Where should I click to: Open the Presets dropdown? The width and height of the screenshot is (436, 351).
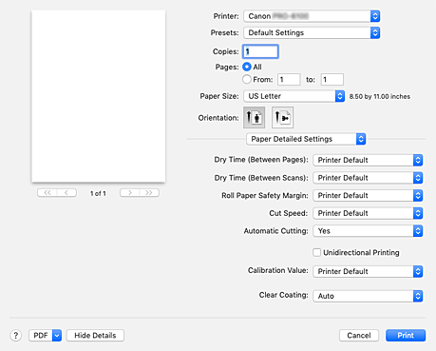pyautogui.click(x=312, y=32)
